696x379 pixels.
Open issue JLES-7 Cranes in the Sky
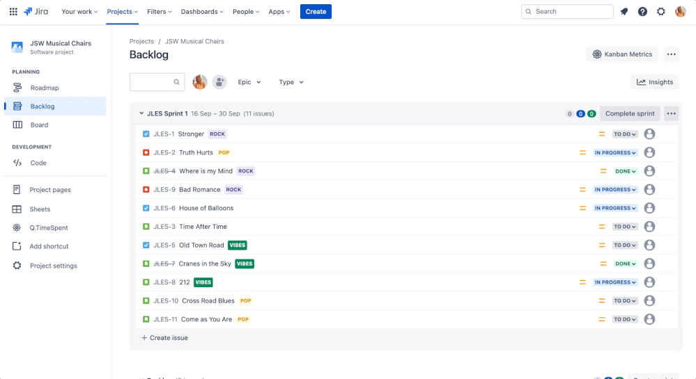(407, 264)
